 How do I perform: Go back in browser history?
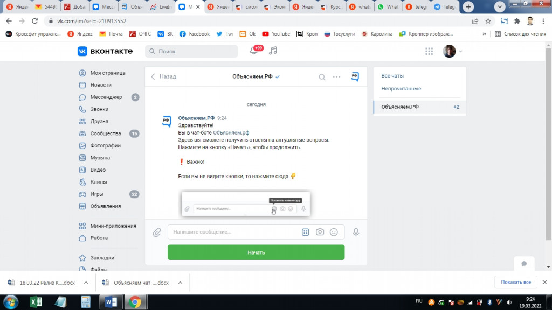tap(9, 21)
